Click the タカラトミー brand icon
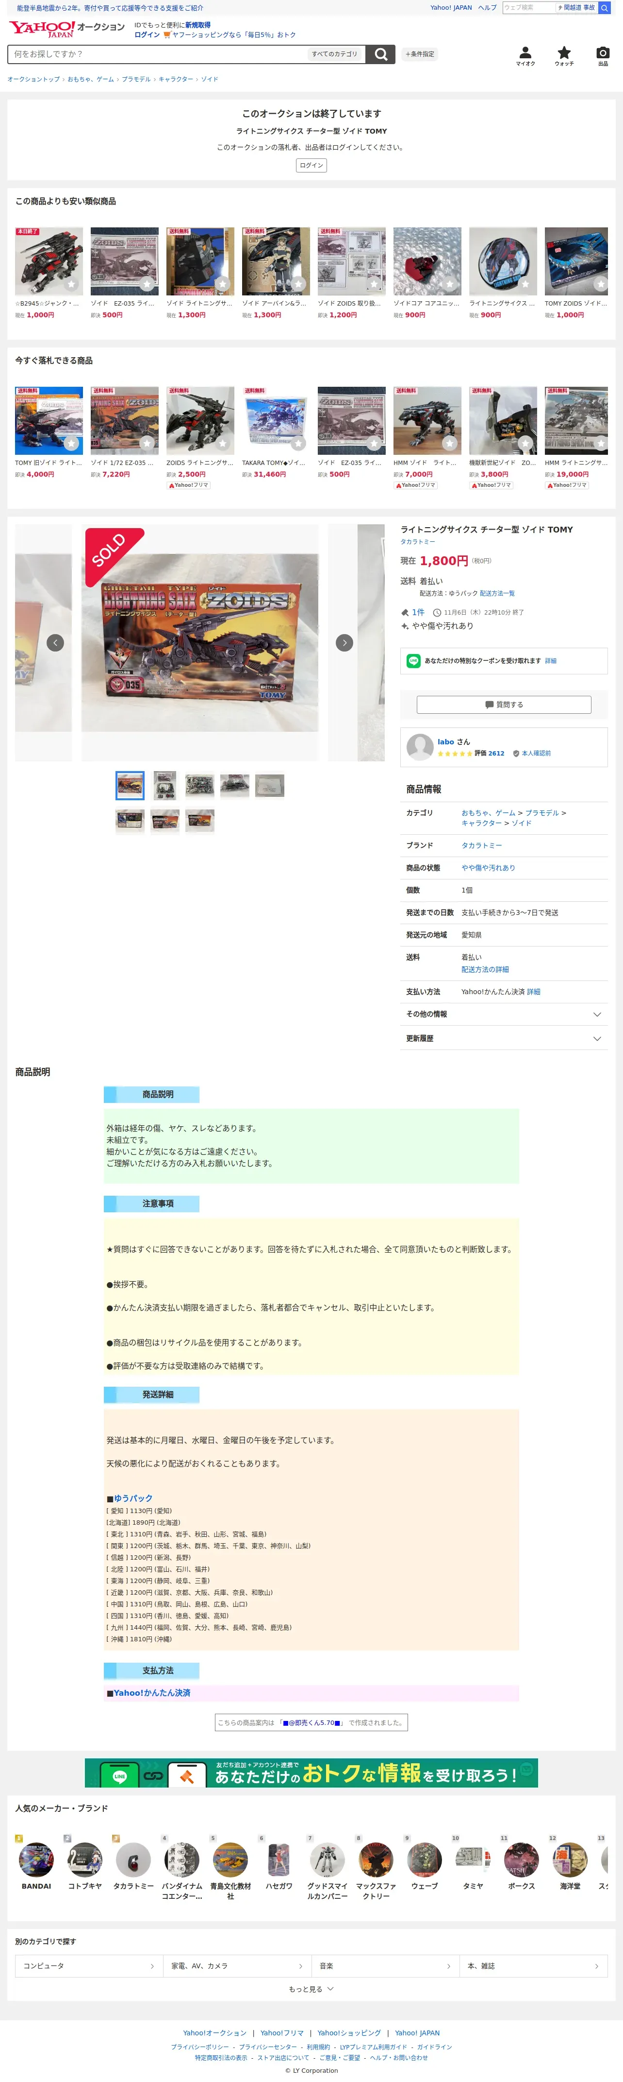Screen dimensions: 623x2082 point(133,1860)
